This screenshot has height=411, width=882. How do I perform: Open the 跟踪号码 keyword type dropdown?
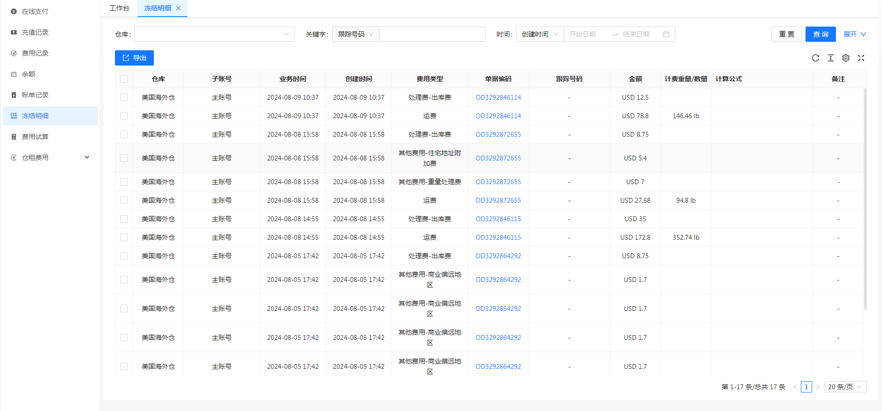(355, 34)
